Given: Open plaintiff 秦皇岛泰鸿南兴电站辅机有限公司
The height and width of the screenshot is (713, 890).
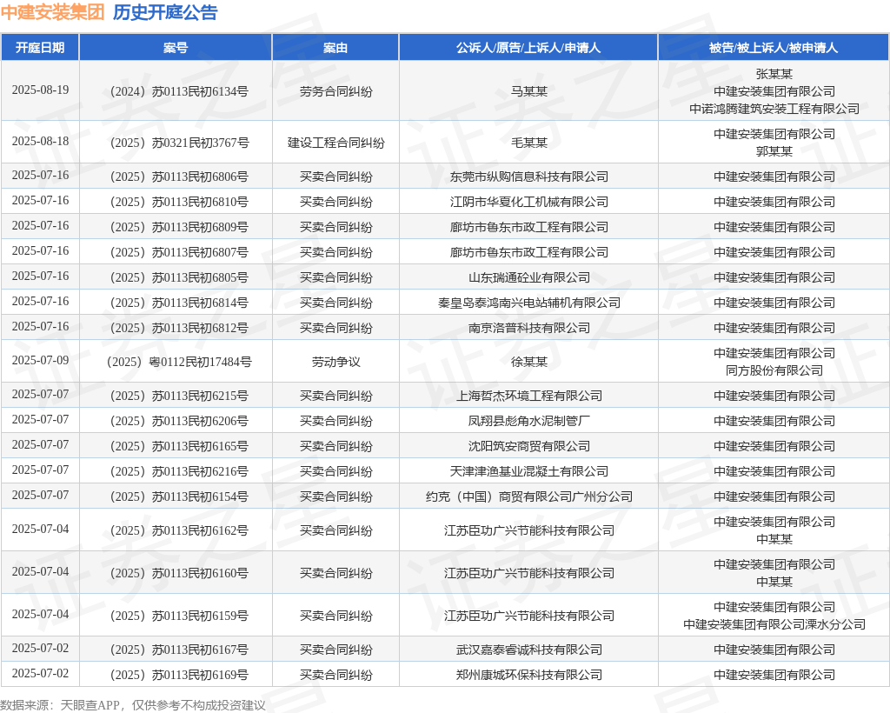Looking at the screenshot, I should (x=528, y=303).
